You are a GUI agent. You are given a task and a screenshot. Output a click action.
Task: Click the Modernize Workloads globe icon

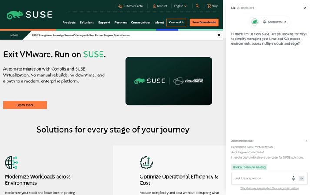[11, 162]
